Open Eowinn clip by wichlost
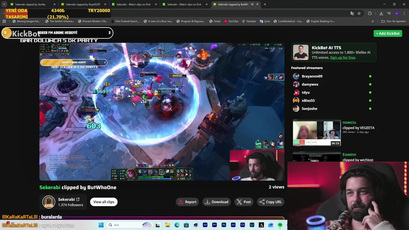This screenshot has height=230, width=409. tap(317, 157)
